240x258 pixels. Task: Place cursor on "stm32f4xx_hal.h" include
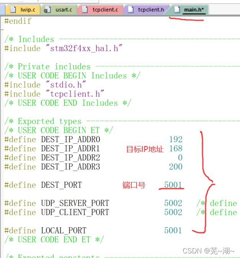[84, 49]
